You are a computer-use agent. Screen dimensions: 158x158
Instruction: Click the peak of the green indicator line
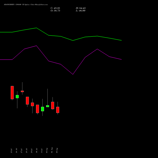click(x=36, y=28)
